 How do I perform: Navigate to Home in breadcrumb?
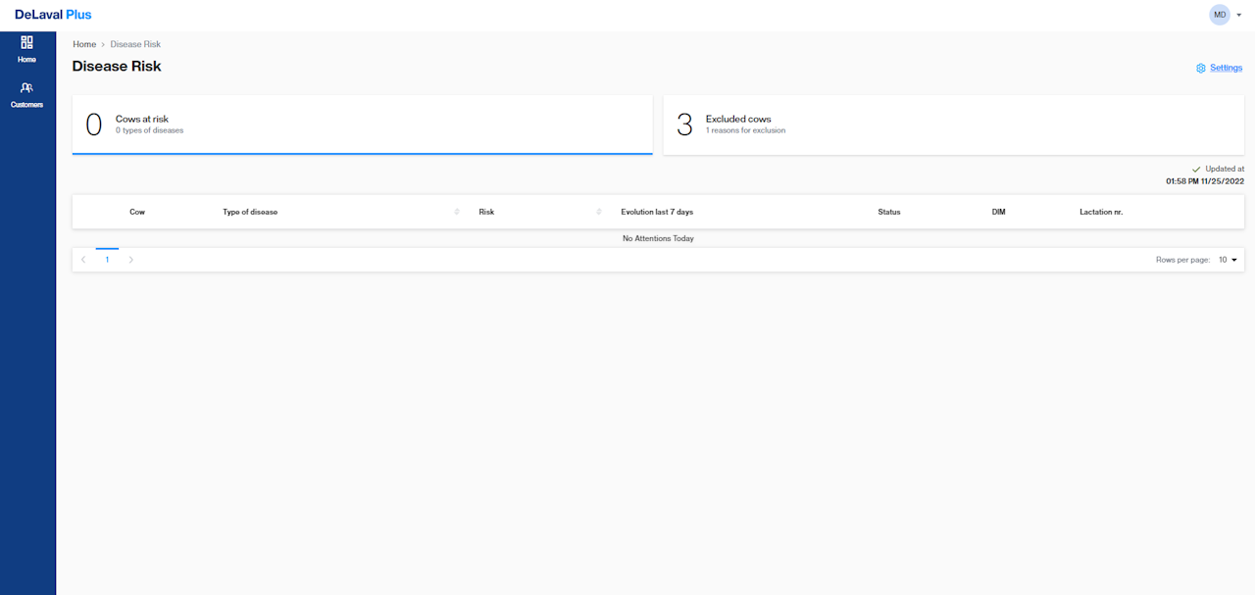84,45
